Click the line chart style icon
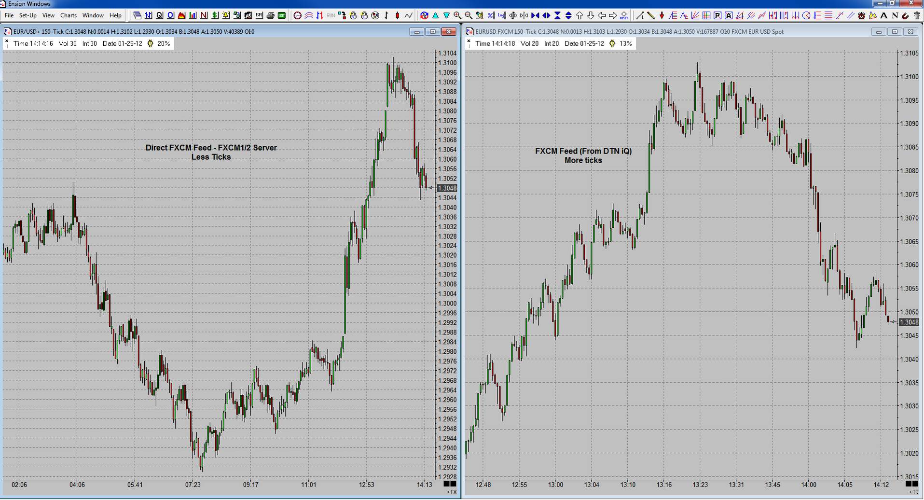Image resolution: width=924 pixels, height=500 pixels. [408, 15]
